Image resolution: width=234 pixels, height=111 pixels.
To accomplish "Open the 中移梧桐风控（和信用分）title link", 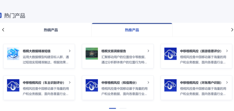I will click(x=119, y=83).
